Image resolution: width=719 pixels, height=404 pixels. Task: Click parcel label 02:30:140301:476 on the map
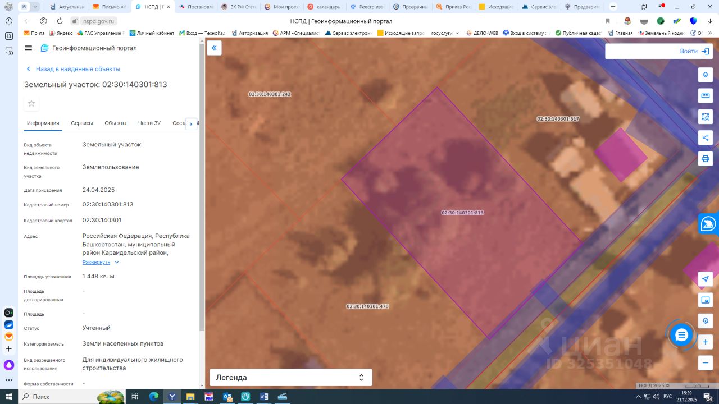tap(367, 306)
